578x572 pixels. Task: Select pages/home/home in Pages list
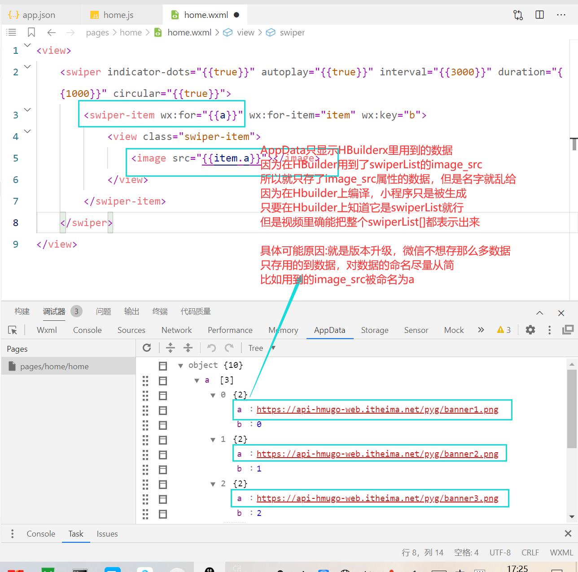pos(54,367)
